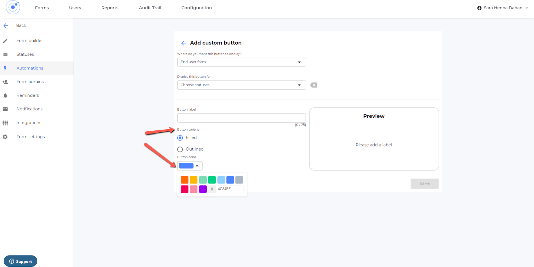Screen dimensions: 534x267
Task: Click the app logo icon
Action: click(x=13, y=7)
